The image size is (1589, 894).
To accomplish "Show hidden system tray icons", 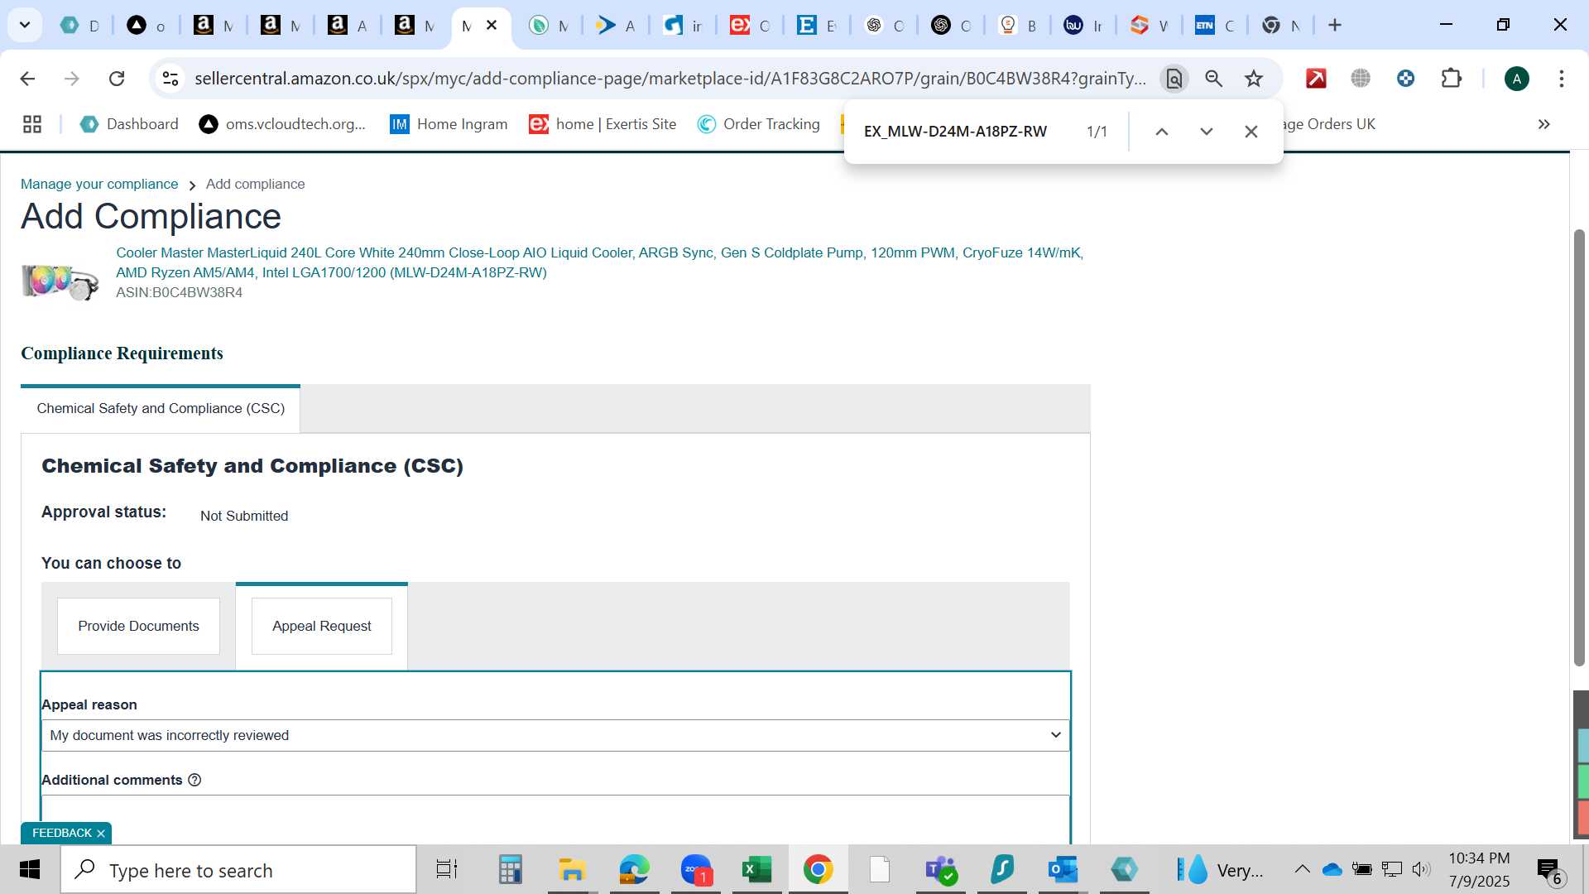I will pyautogui.click(x=1302, y=869).
